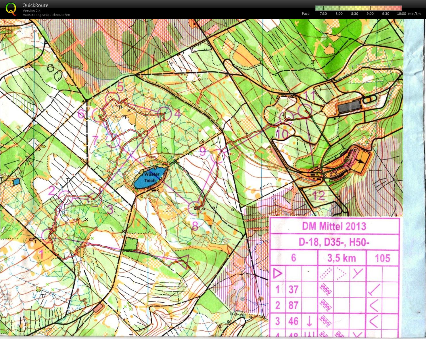Click the pace color gradient legend bar
426x339 pixels.
pyautogui.click(x=358, y=8)
